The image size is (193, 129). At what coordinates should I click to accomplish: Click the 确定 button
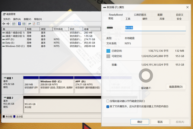pyautogui.click(x=140, y=122)
